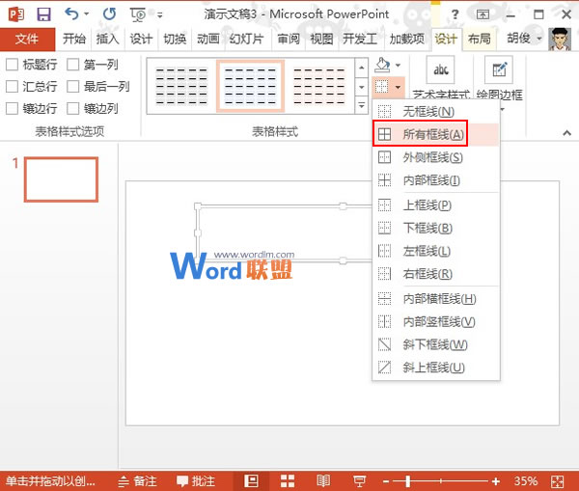The height and width of the screenshot is (491, 579).
Task: Expand table styles gallery More button
Action: pos(362,105)
